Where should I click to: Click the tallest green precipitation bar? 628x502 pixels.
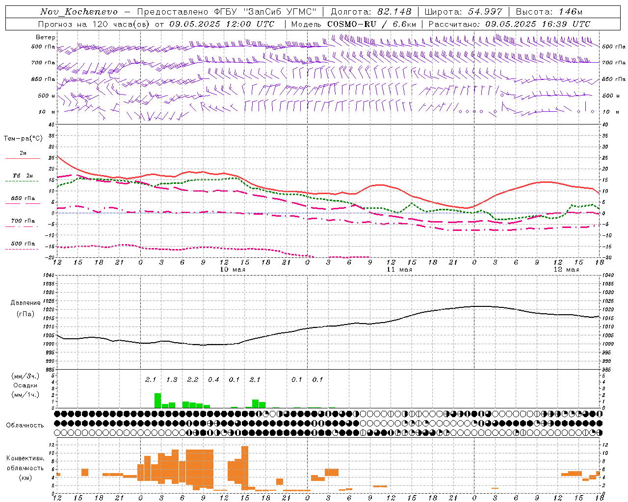[157, 401]
